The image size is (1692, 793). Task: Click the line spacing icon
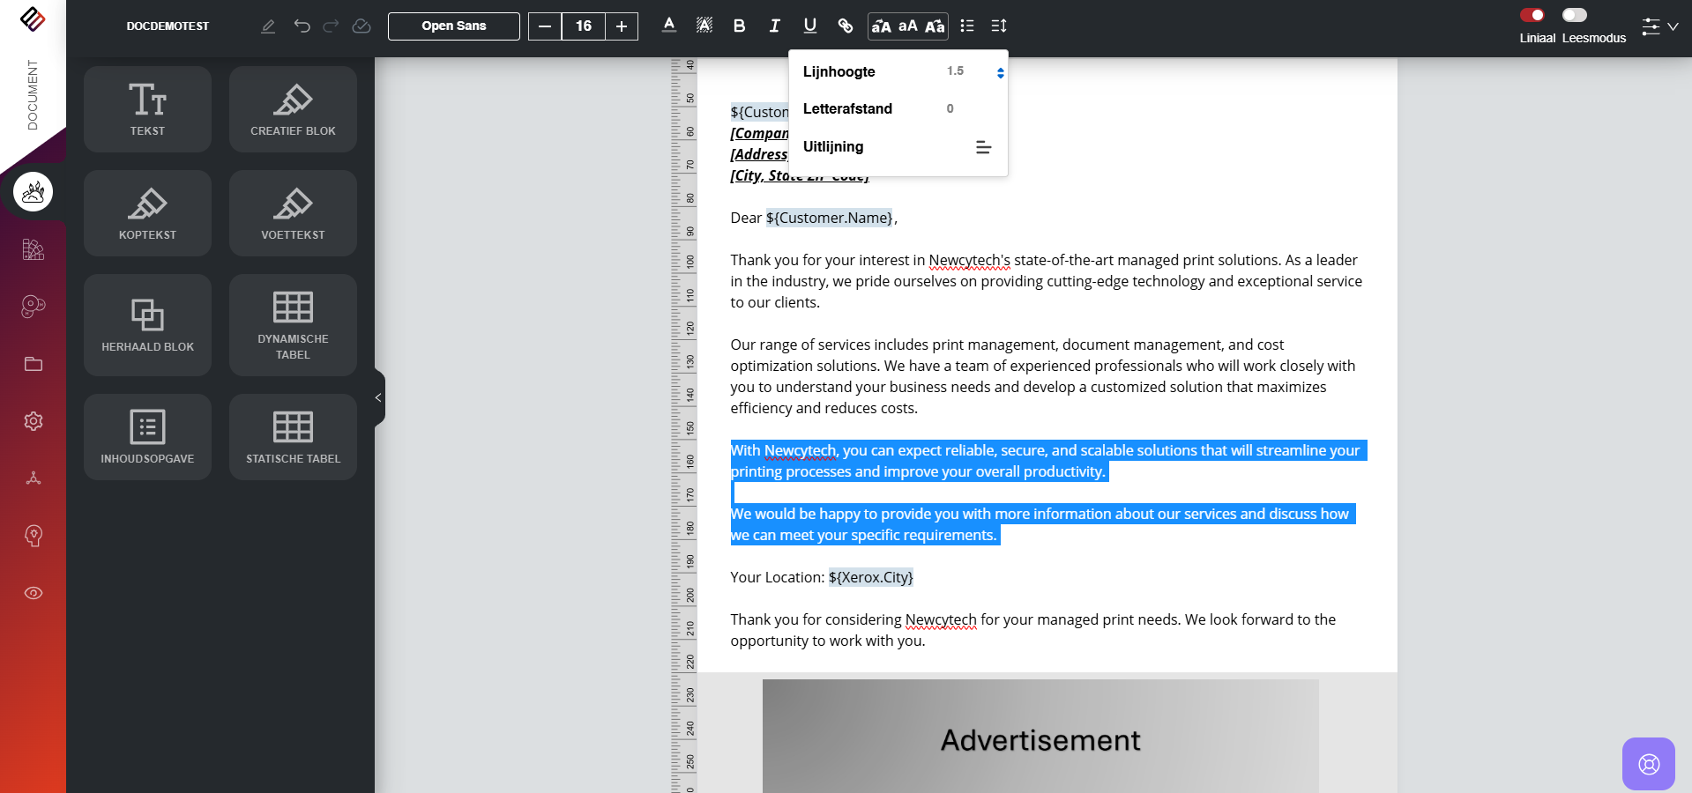(x=998, y=26)
